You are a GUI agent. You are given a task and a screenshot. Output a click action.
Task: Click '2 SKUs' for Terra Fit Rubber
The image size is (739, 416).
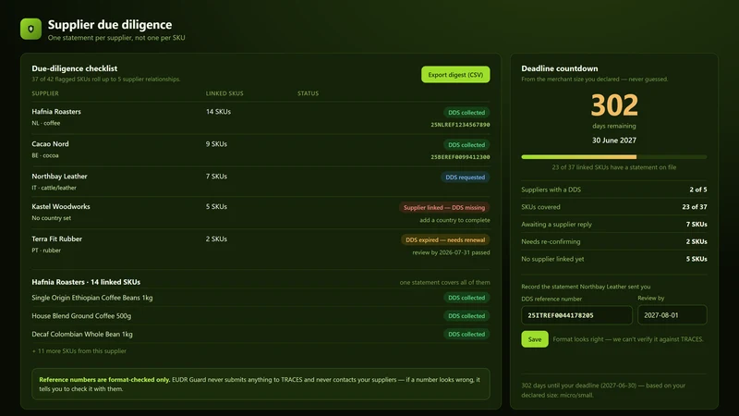[216, 239]
